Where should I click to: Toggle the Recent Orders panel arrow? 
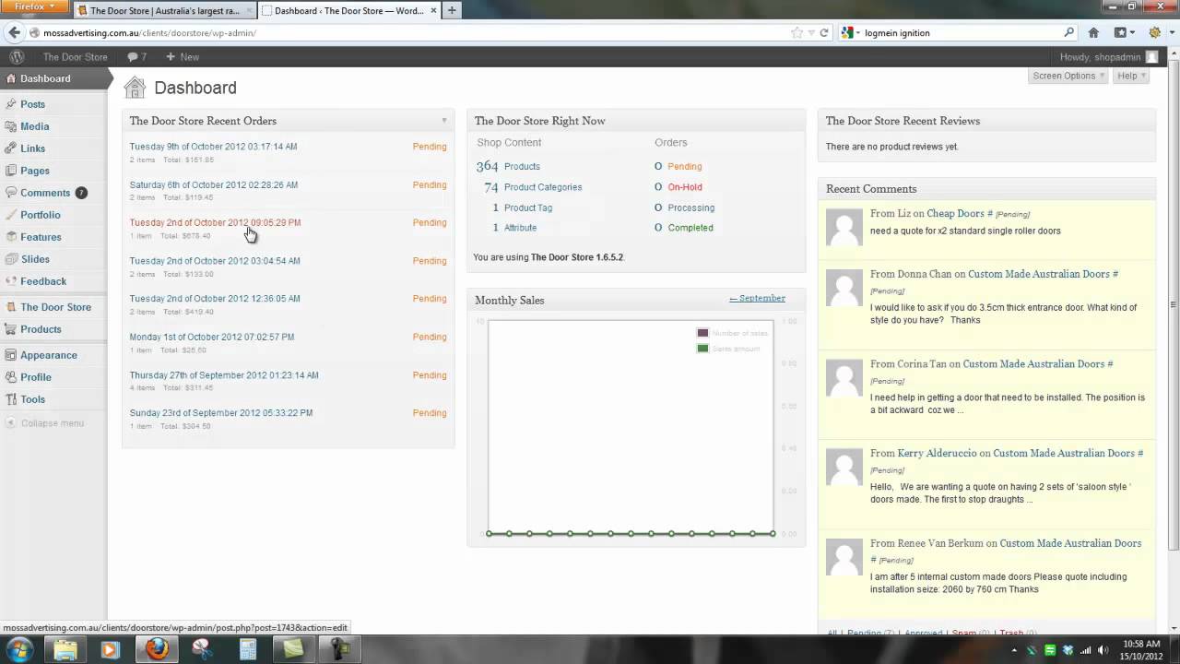click(443, 121)
